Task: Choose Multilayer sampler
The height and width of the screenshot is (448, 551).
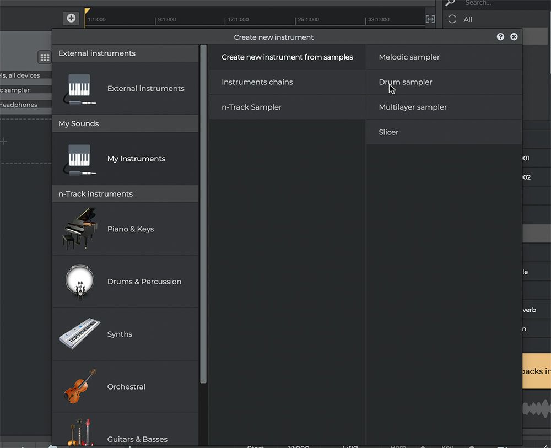Action: 444,107
